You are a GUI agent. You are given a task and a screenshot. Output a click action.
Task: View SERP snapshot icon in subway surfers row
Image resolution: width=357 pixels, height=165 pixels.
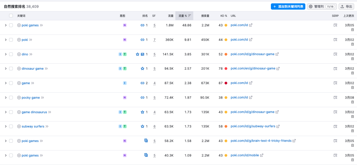[x=335, y=126]
